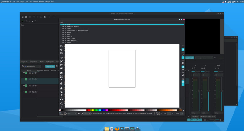Click the Firefox icon in the dock
The width and height of the screenshot is (244, 131).
click(x=117, y=128)
